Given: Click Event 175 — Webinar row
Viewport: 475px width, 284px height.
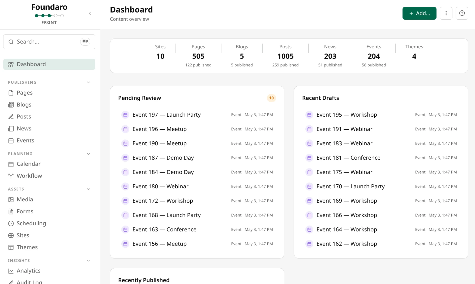Looking at the screenshot, I should (381, 172).
